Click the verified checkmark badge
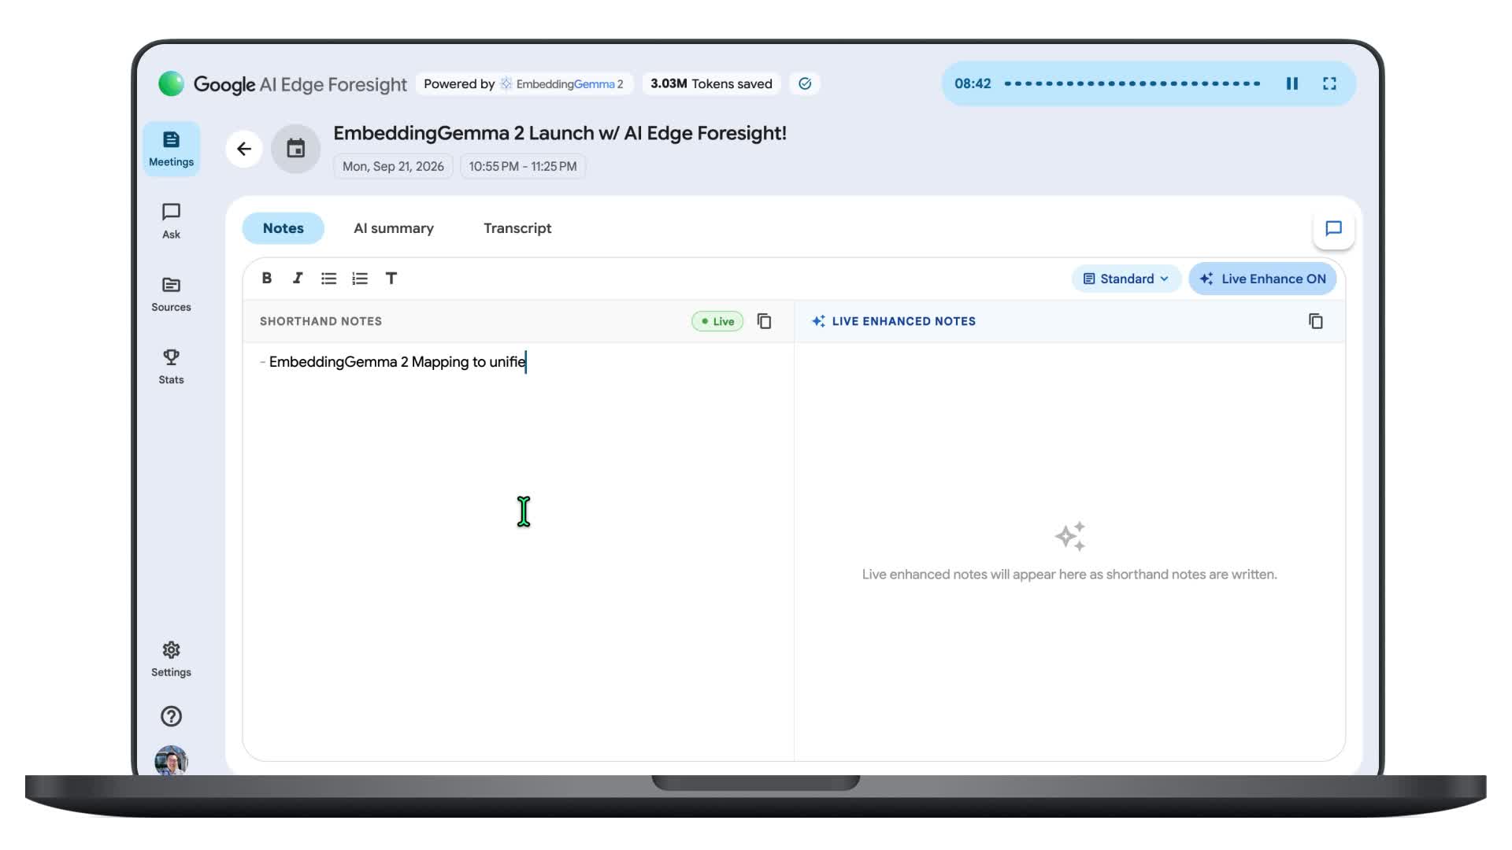This screenshot has height=850, width=1512. (805, 83)
